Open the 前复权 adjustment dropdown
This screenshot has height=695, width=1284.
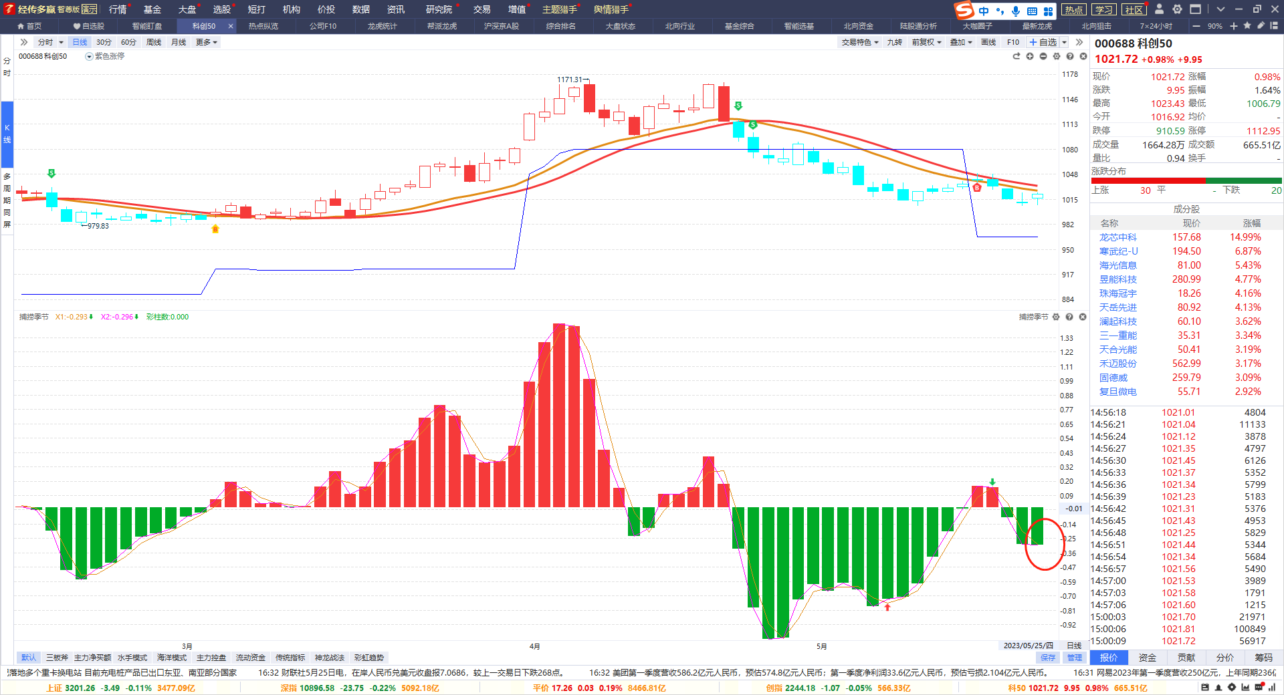[x=927, y=42]
